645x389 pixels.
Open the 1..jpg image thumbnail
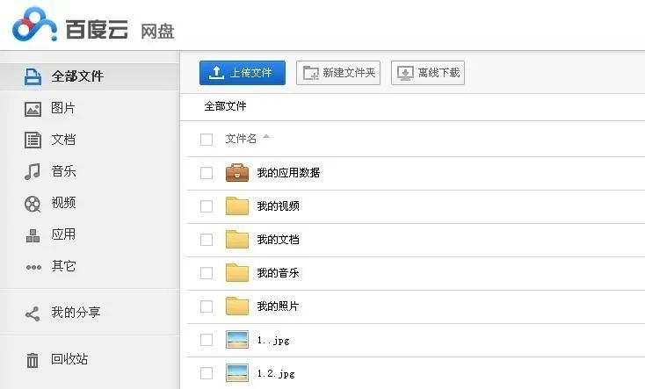[237, 340]
